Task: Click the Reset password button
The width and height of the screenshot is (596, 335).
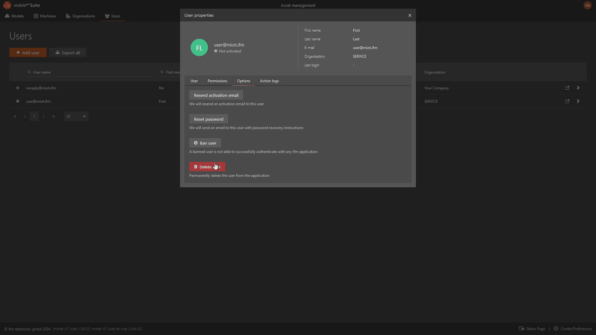Action: pos(209,119)
